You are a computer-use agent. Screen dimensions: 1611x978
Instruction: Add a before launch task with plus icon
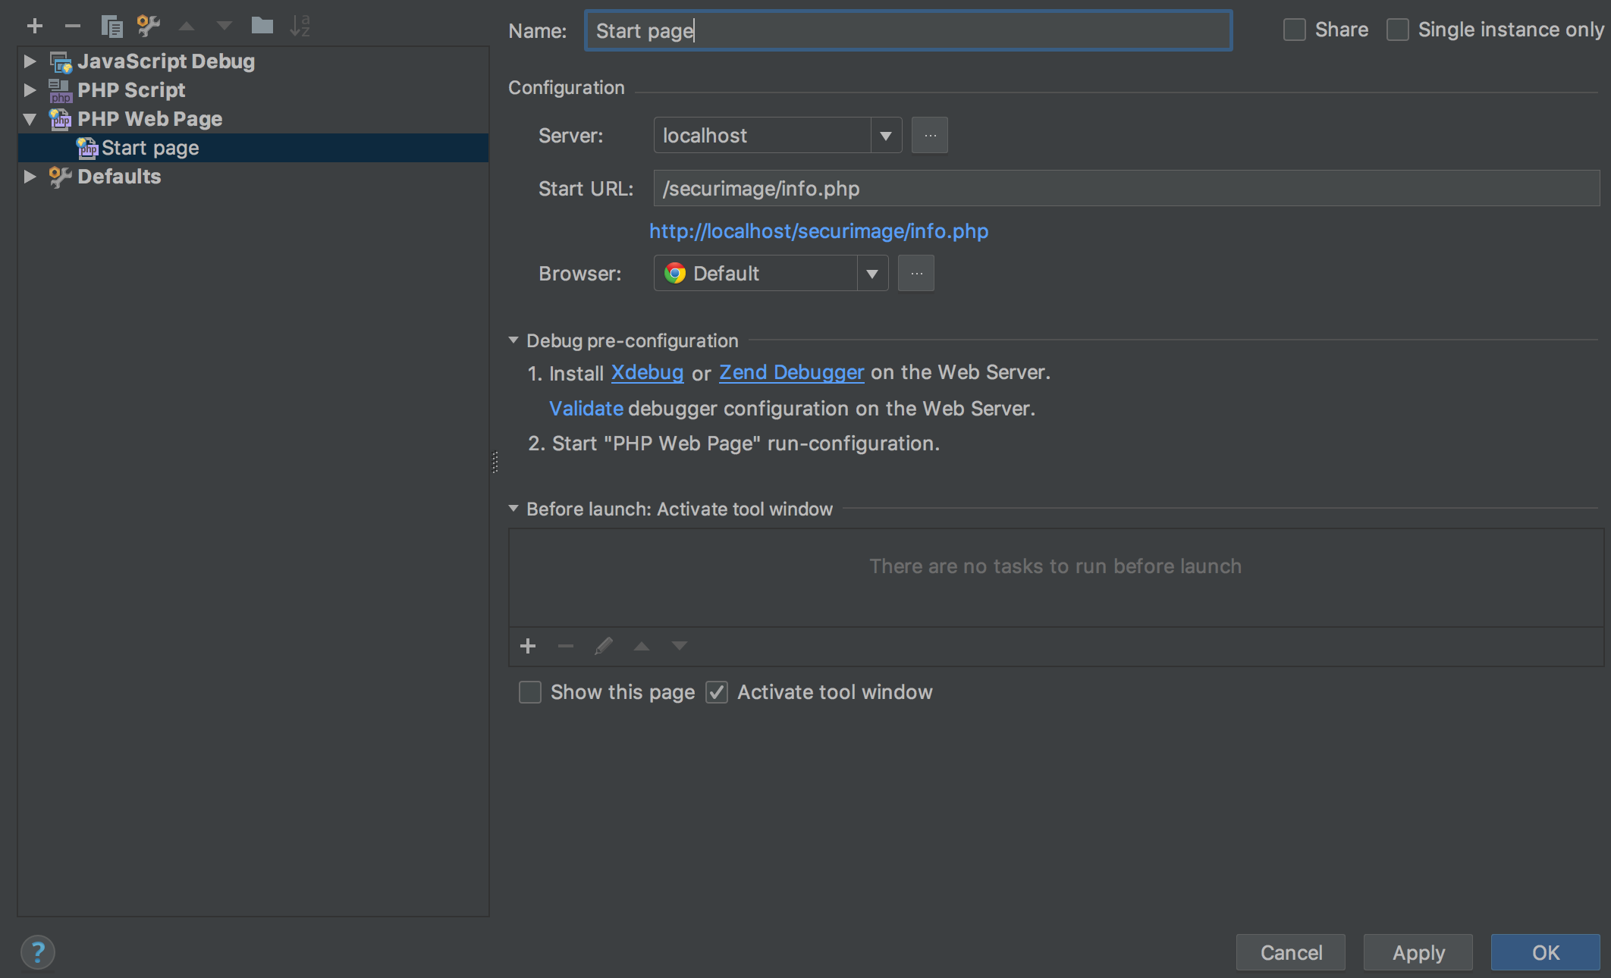(x=528, y=646)
